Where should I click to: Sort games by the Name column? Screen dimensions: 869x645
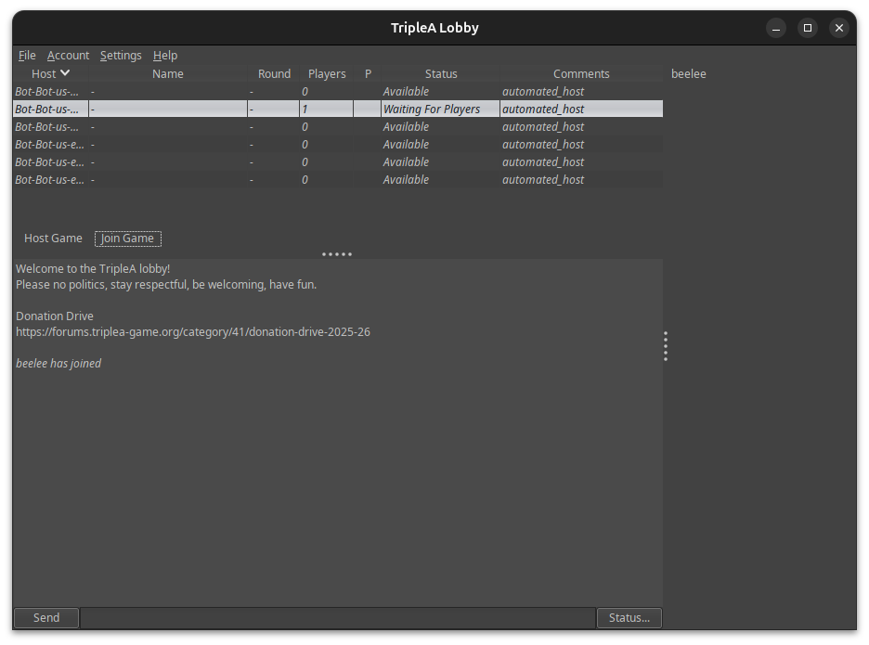168,73
